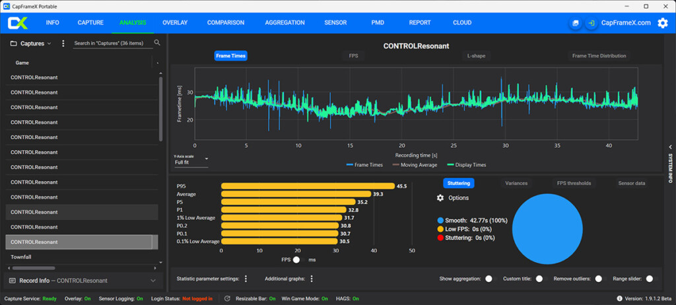
Task: Click the Smooth 42.77s (100%) legend
Action: [472, 220]
